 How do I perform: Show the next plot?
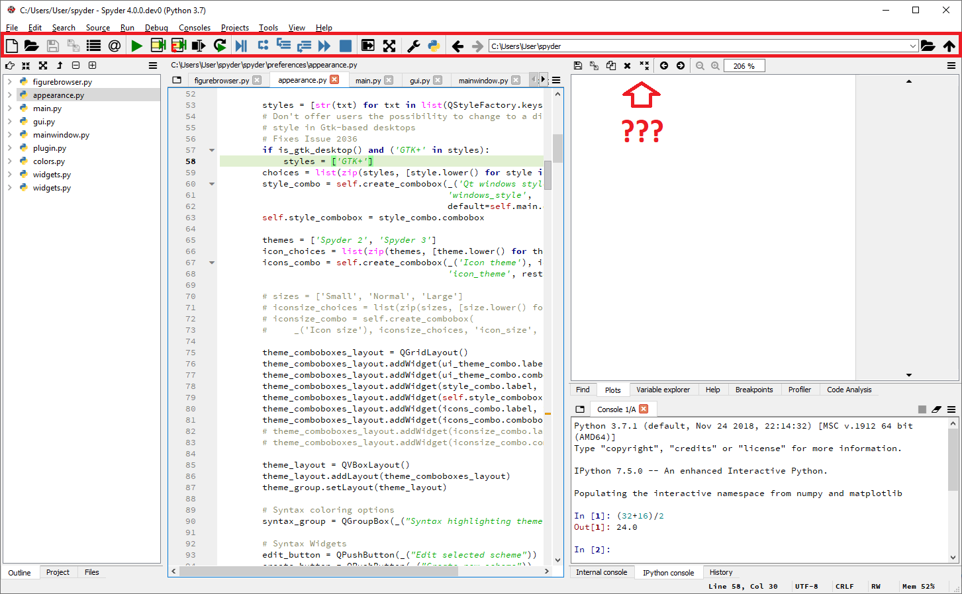(x=681, y=65)
